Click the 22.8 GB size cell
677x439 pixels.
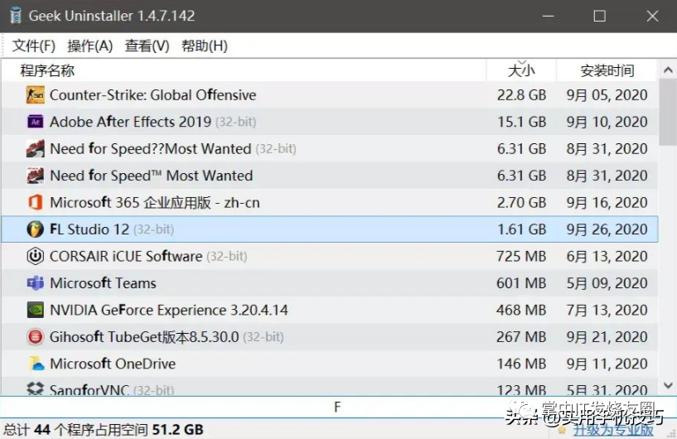(521, 95)
